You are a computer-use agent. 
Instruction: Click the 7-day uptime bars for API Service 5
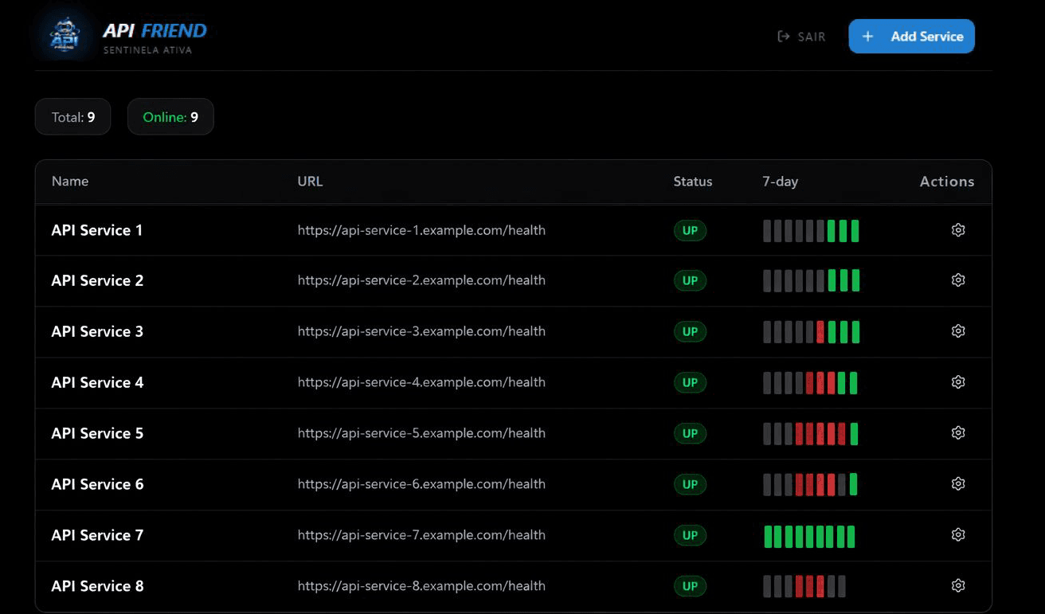[x=809, y=432]
